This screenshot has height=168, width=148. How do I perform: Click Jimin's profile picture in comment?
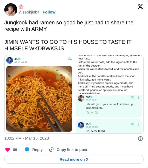point(81,98)
